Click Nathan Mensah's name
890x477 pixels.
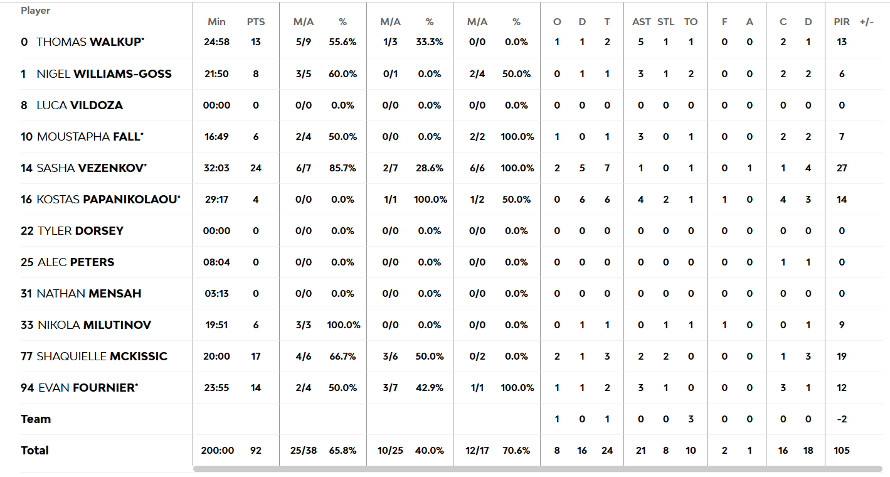(88, 293)
